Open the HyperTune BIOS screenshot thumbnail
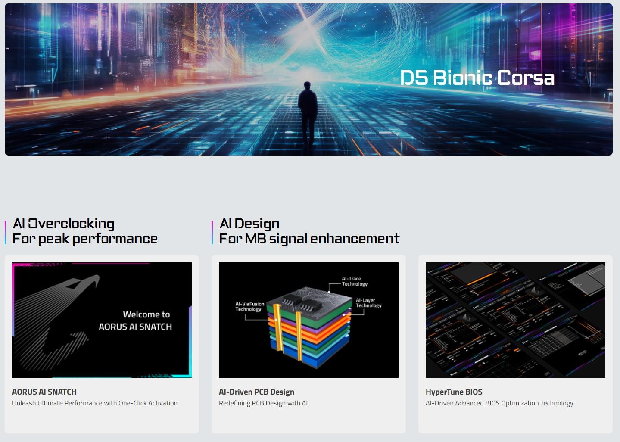 (x=515, y=320)
